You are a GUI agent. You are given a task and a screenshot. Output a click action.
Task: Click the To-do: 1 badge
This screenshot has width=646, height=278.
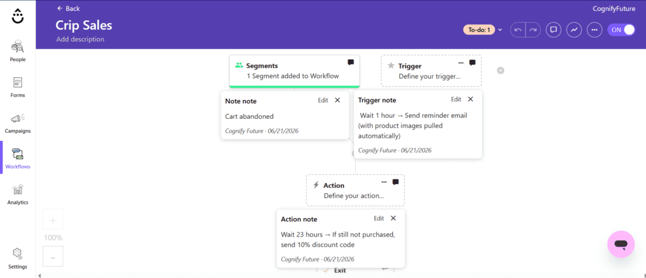coord(479,30)
